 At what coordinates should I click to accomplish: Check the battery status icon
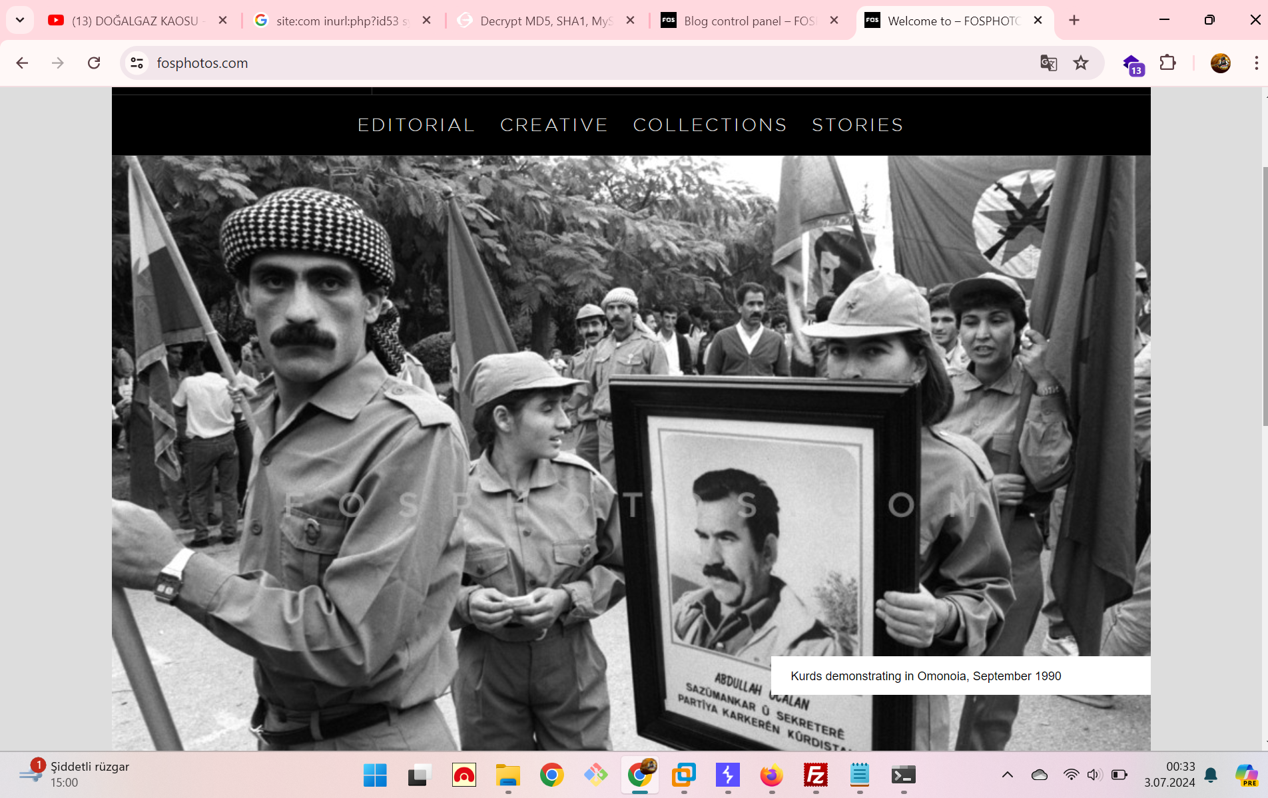tap(1119, 775)
